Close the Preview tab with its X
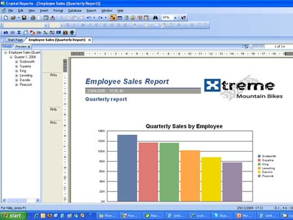The image size is (293, 220). pos(29,47)
